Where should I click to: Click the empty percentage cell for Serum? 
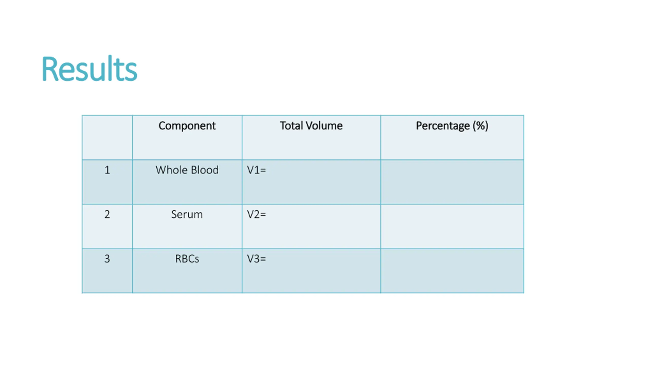point(452,226)
